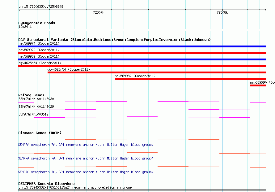Click the SEMA7A|NM_003612 transcript label
This screenshot has width=275, height=192.
click(x=33, y=115)
